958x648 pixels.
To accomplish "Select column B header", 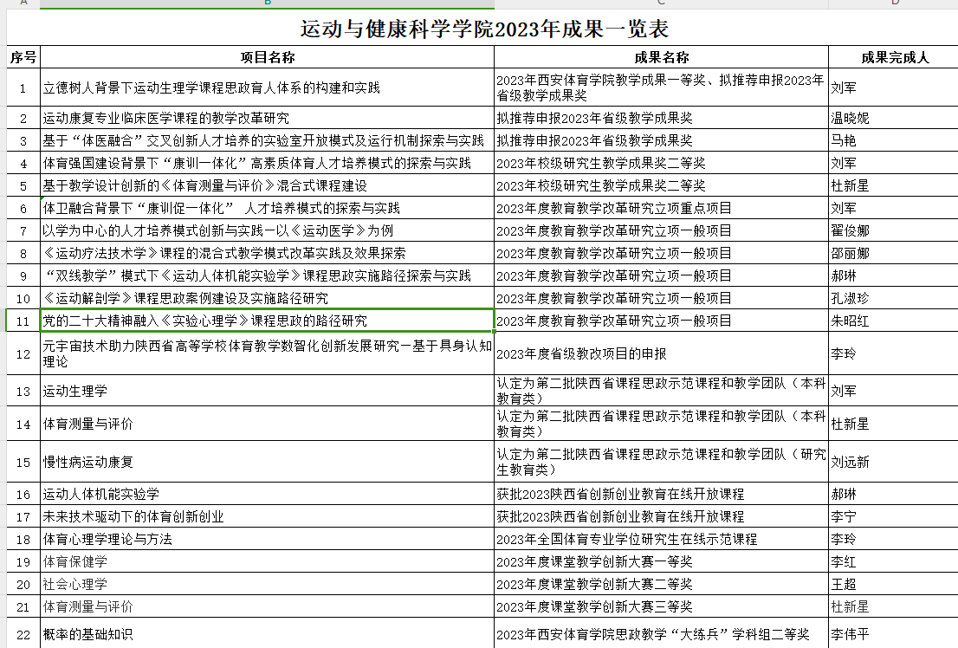I will [x=267, y=3].
